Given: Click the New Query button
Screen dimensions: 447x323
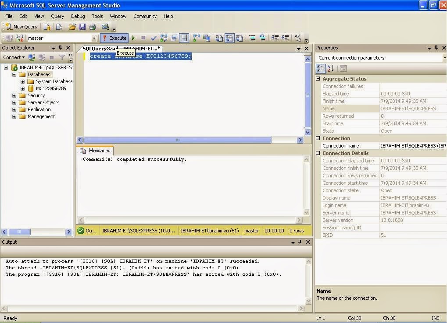Looking at the screenshot, I should pyautogui.click(x=21, y=27).
